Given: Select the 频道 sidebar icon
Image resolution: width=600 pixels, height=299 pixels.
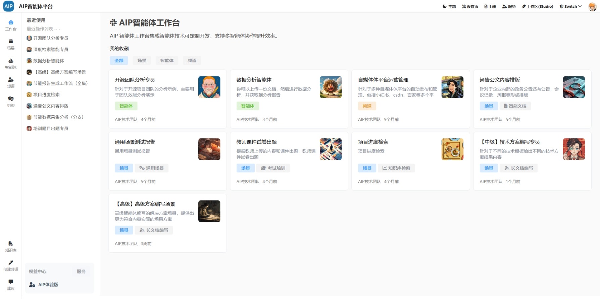Looking at the screenshot, I should coord(11,83).
